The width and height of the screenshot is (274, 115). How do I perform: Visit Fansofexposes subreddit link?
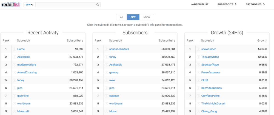[x=210, y=72]
